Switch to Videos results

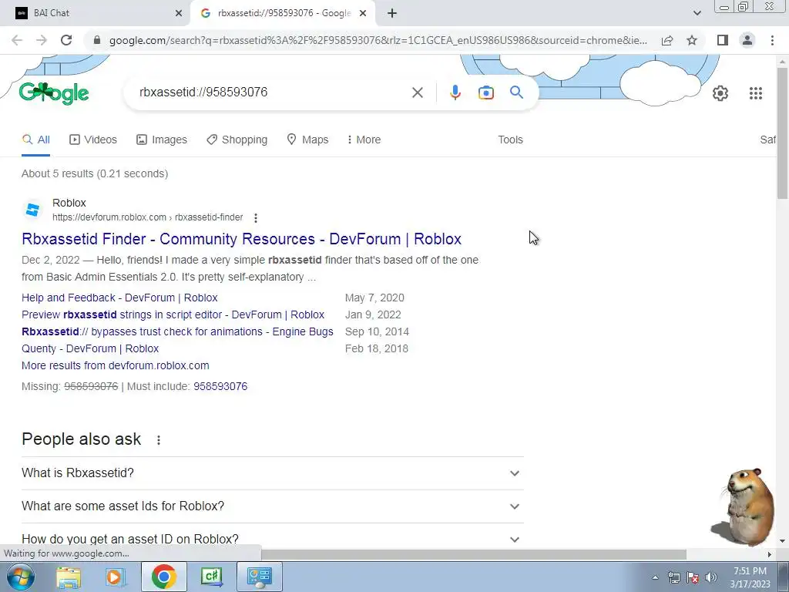tap(93, 140)
